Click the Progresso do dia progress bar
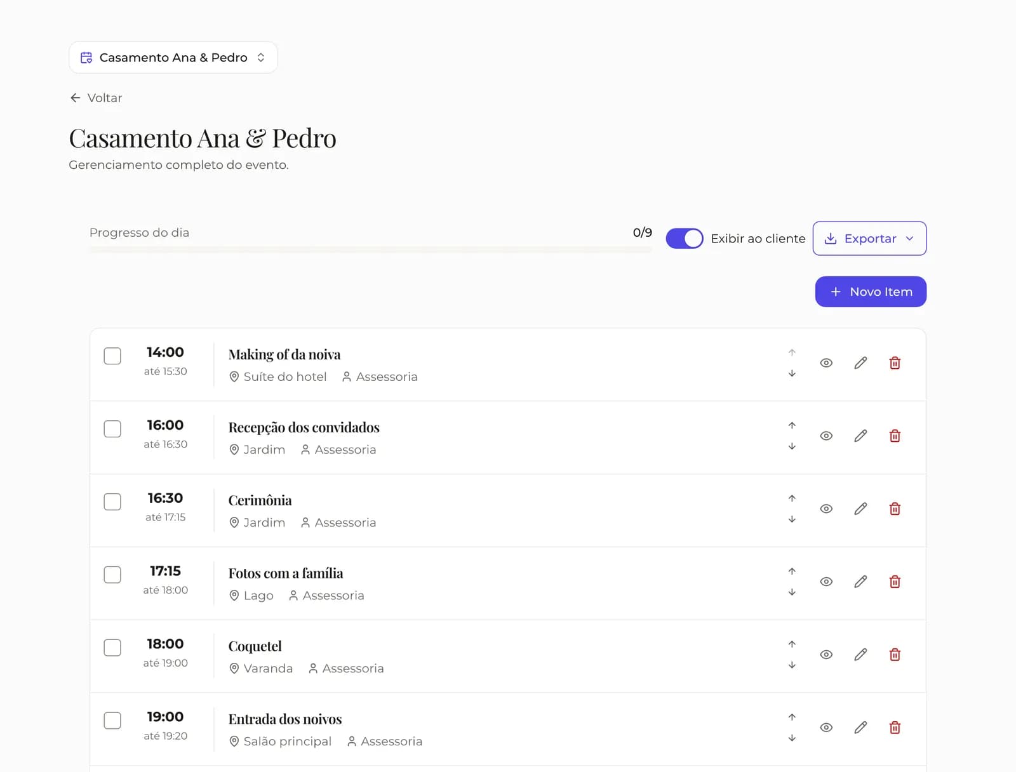1016x772 pixels. coord(371,250)
